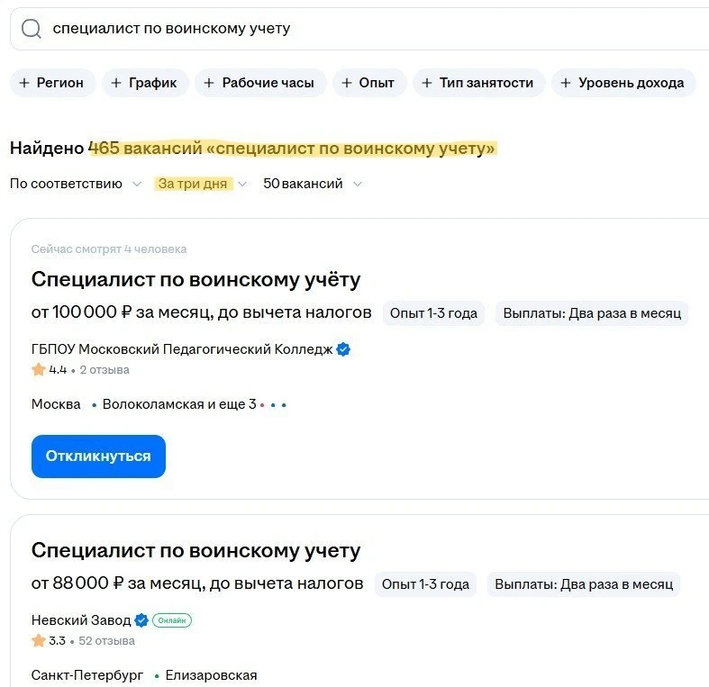This screenshot has height=687, width=709.
Task: Click the plus icon on Опыт filter
Action: tap(346, 83)
